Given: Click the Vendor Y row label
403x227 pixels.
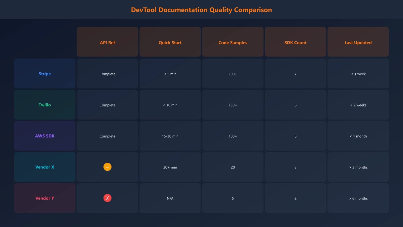Looking at the screenshot, I should (x=45, y=198).
